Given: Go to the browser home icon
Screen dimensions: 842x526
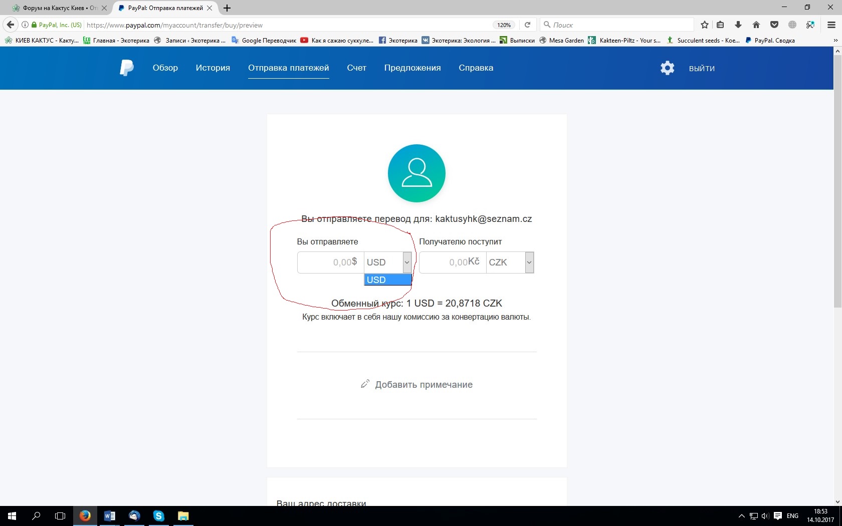Looking at the screenshot, I should click(x=756, y=25).
